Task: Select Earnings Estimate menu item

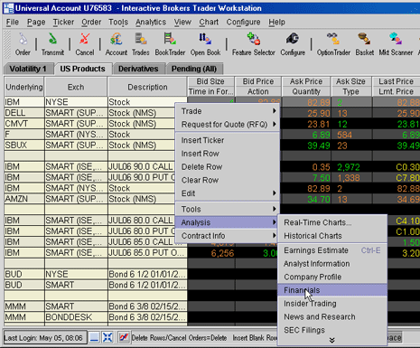Action: (332, 250)
